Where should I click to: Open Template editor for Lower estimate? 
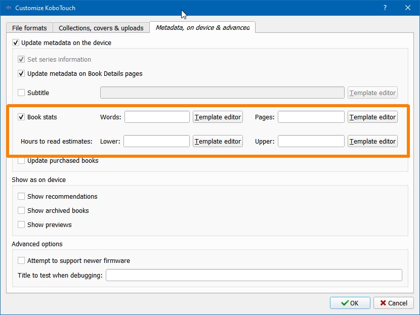[218, 141]
